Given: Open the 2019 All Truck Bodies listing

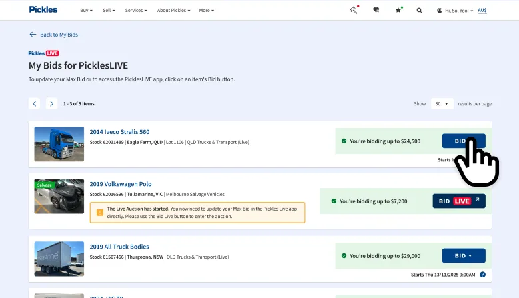Looking at the screenshot, I should click(119, 247).
